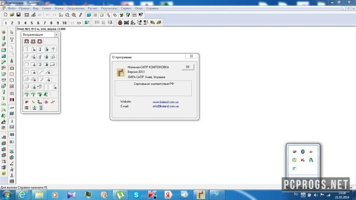
Task: Open the Схема menu
Action: click(x=46, y=8)
